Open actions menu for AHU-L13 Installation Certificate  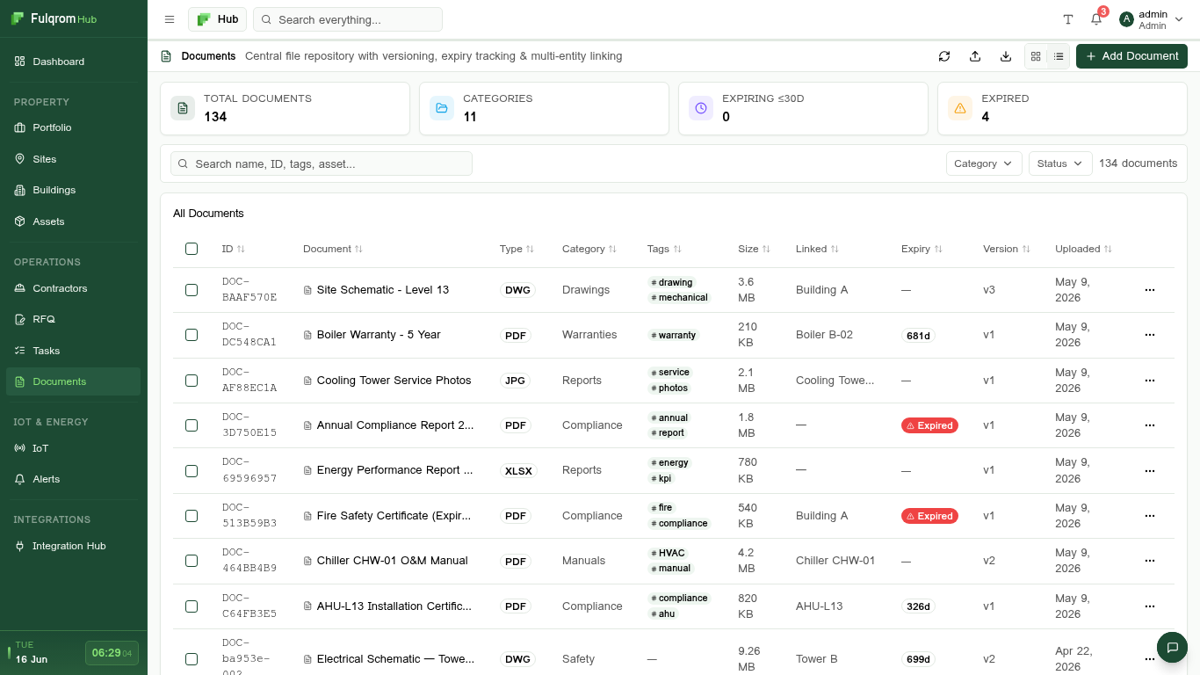pyautogui.click(x=1150, y=606)
